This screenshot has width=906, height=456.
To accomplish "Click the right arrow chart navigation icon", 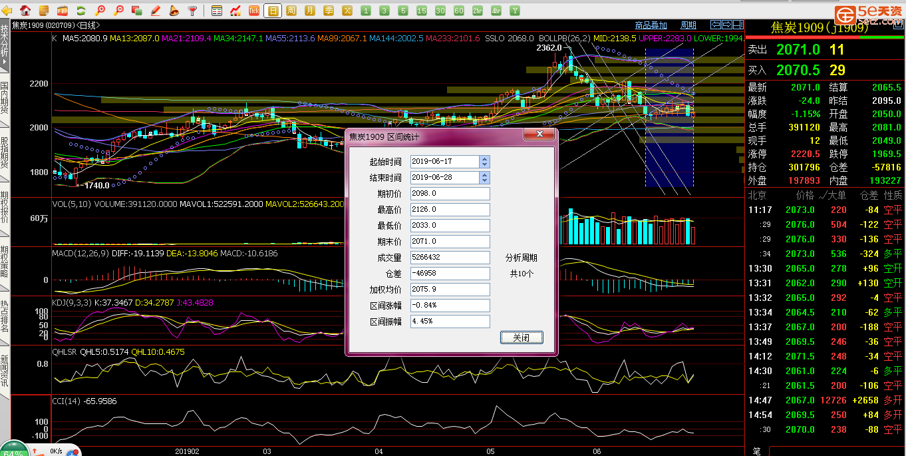I will pyautogui.click(x=726, y=25).
